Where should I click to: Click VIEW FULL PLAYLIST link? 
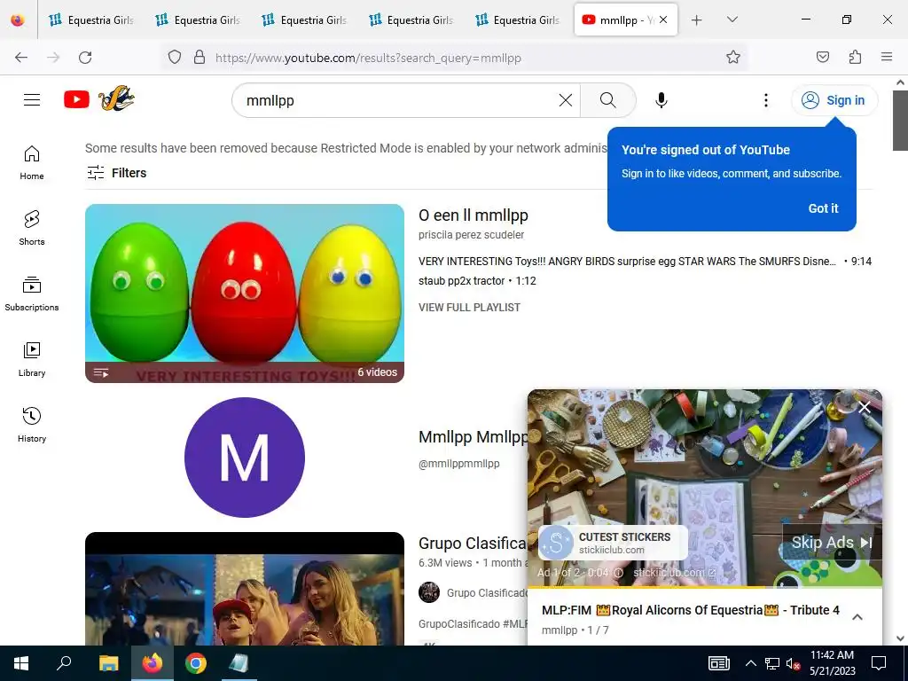469,308
